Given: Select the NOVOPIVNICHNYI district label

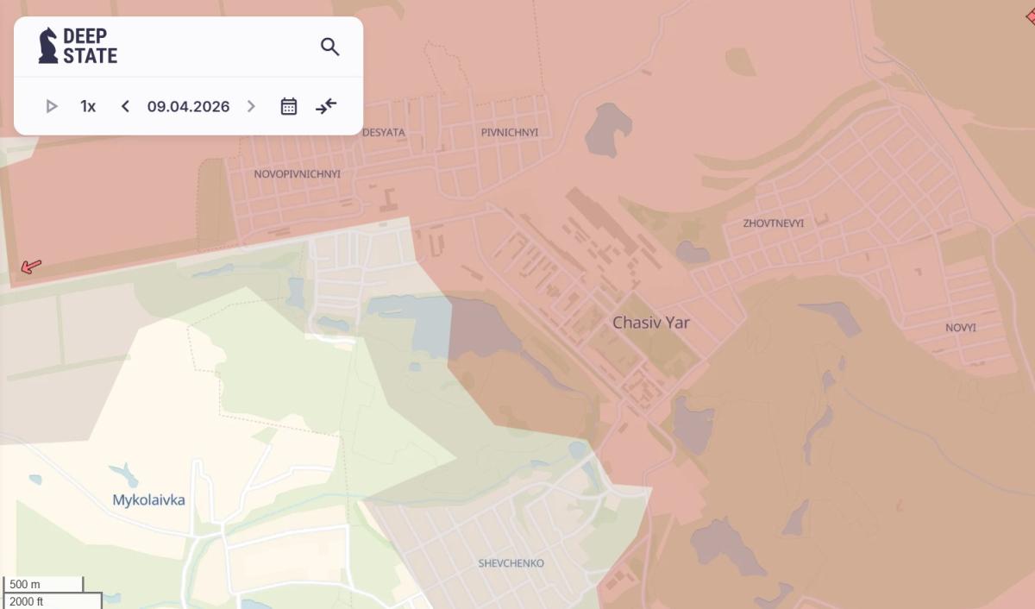Looking at the screenshot, I should click(297, 174).
